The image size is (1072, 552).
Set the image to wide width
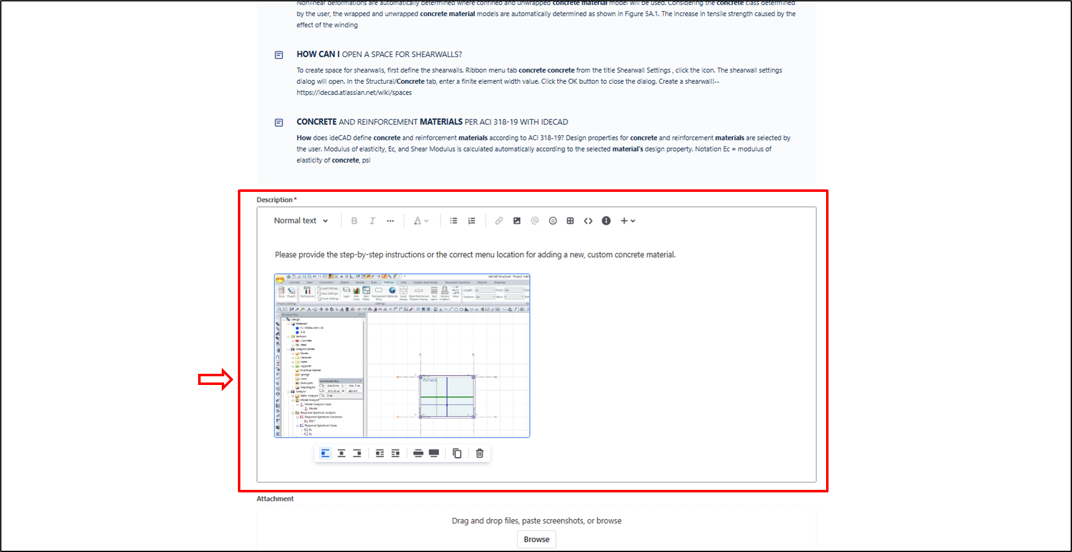coord(418,453)
